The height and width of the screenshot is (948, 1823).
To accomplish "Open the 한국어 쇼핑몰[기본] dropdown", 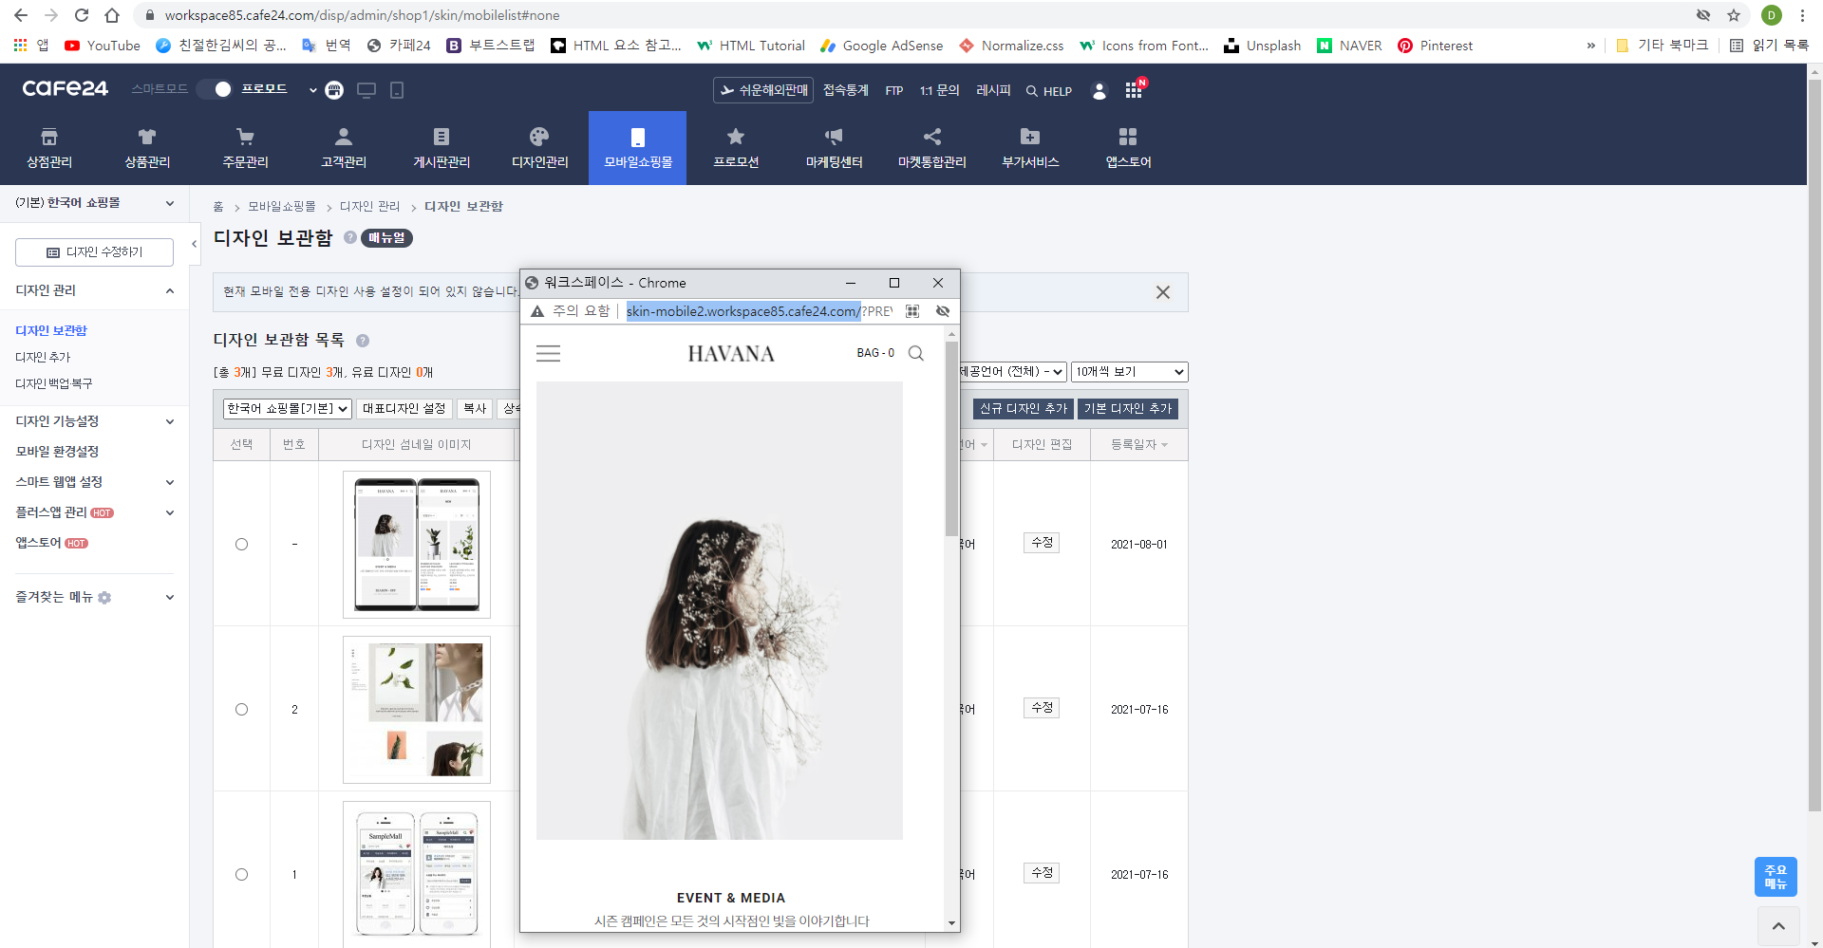I will tap(288, 409).
